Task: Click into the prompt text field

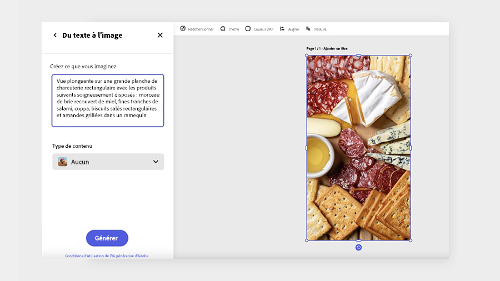Action: 108,101
